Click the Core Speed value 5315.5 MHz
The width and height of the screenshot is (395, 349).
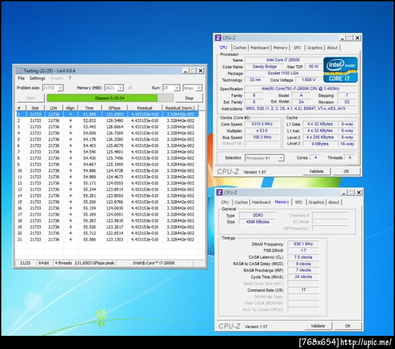[262, 124]
